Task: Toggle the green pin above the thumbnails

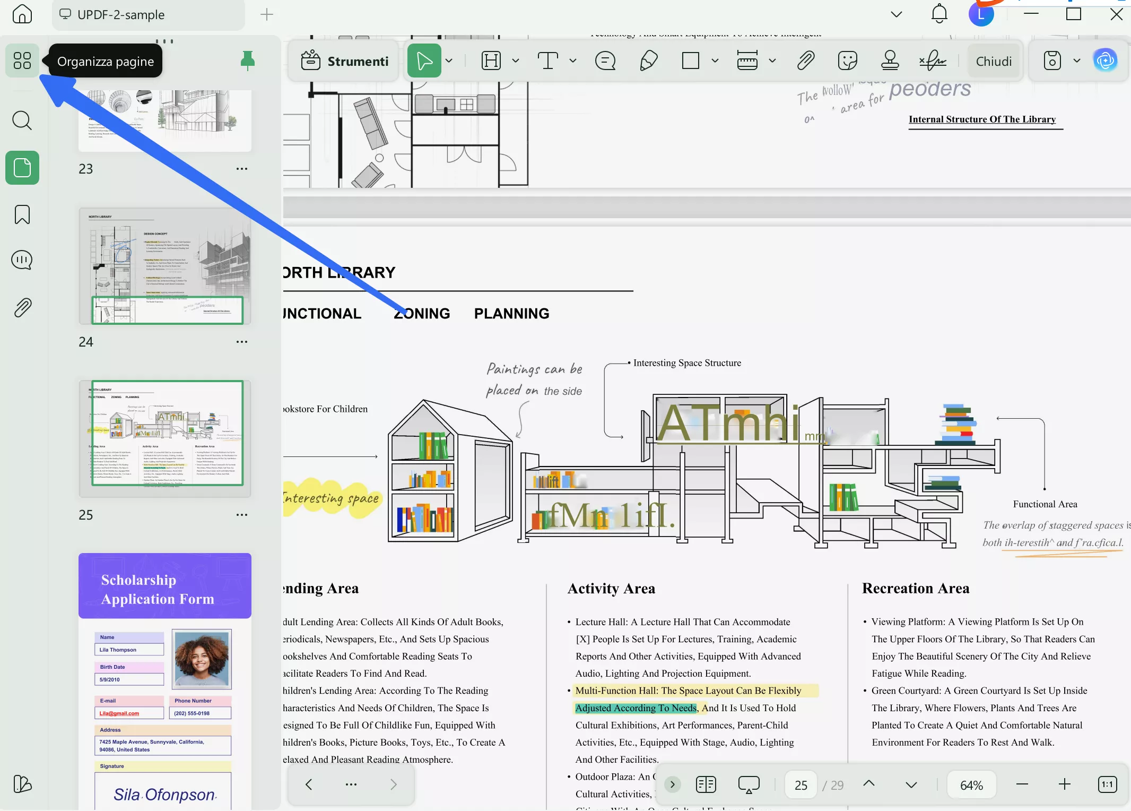Action: (247, 61)
